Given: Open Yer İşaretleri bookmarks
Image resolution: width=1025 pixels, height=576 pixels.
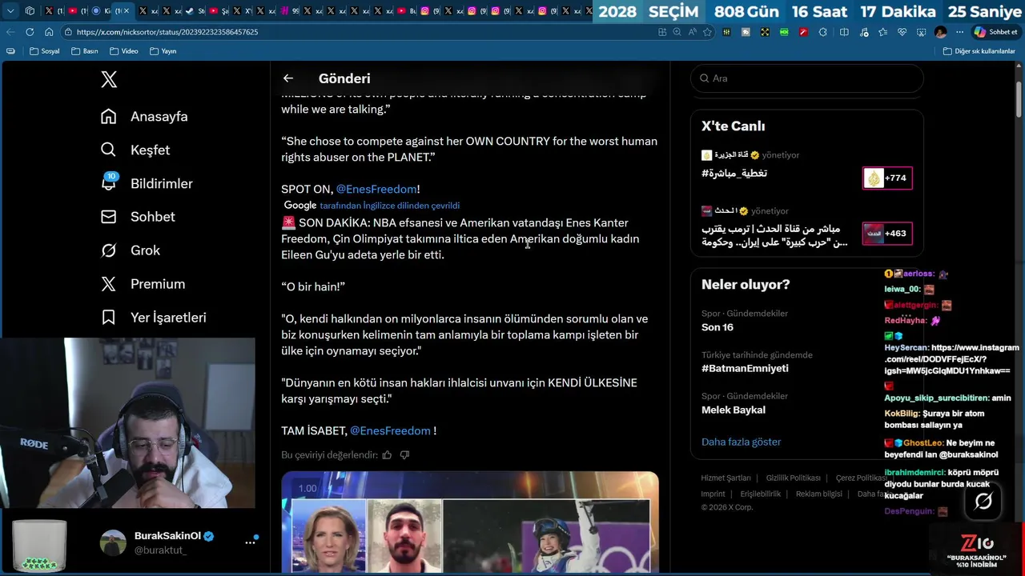Looking at the screenshot, I should 153,318.
